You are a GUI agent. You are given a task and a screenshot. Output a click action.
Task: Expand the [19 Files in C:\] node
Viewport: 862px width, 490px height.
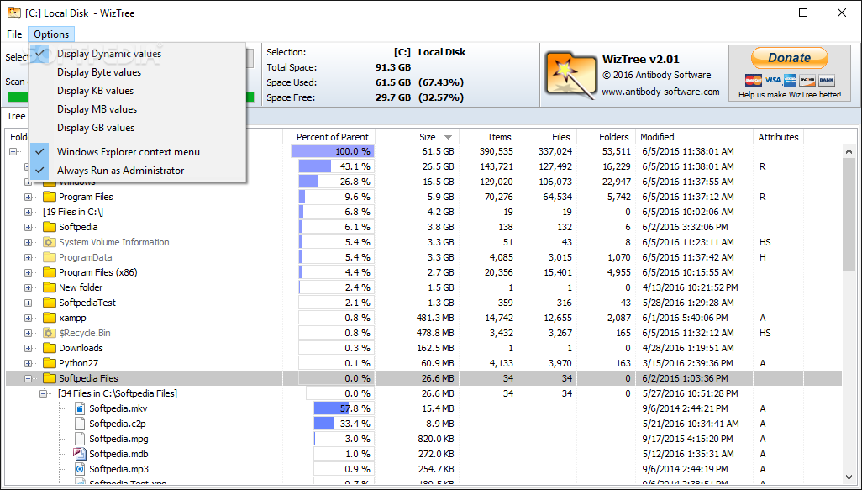coord(28,212)
